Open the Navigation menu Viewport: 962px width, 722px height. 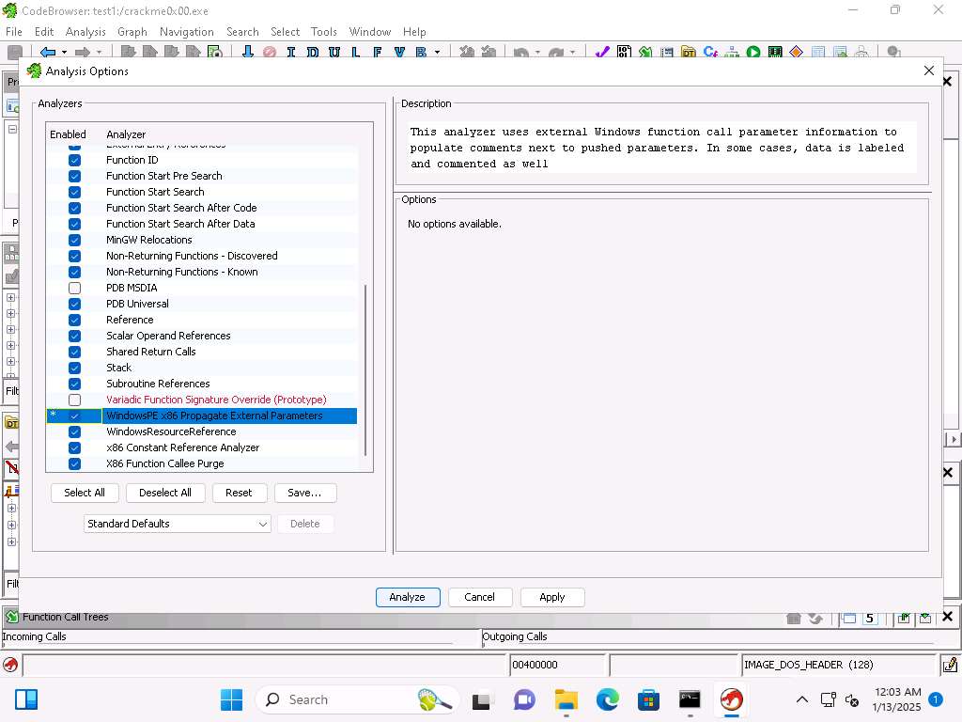[186, 31]
